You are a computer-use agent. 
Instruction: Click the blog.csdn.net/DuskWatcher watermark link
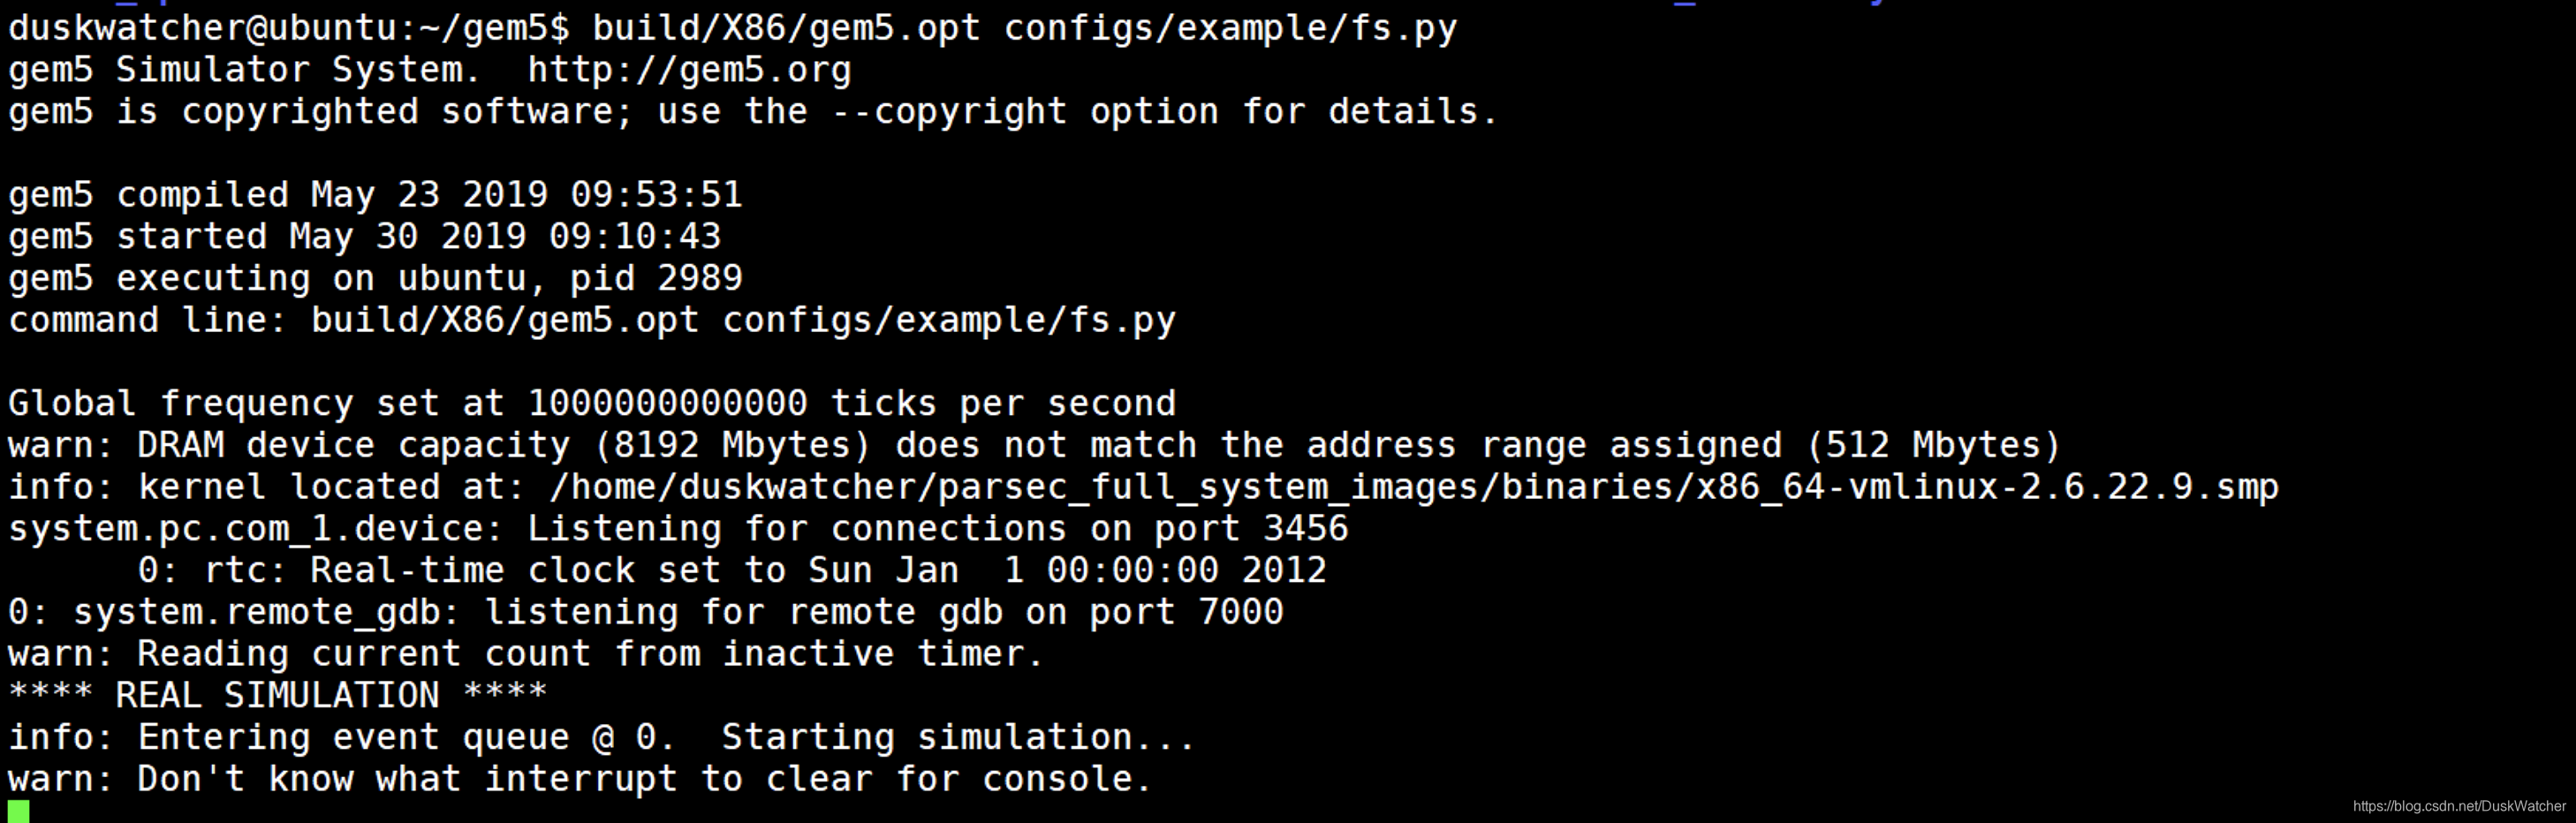click(2459, 806)
